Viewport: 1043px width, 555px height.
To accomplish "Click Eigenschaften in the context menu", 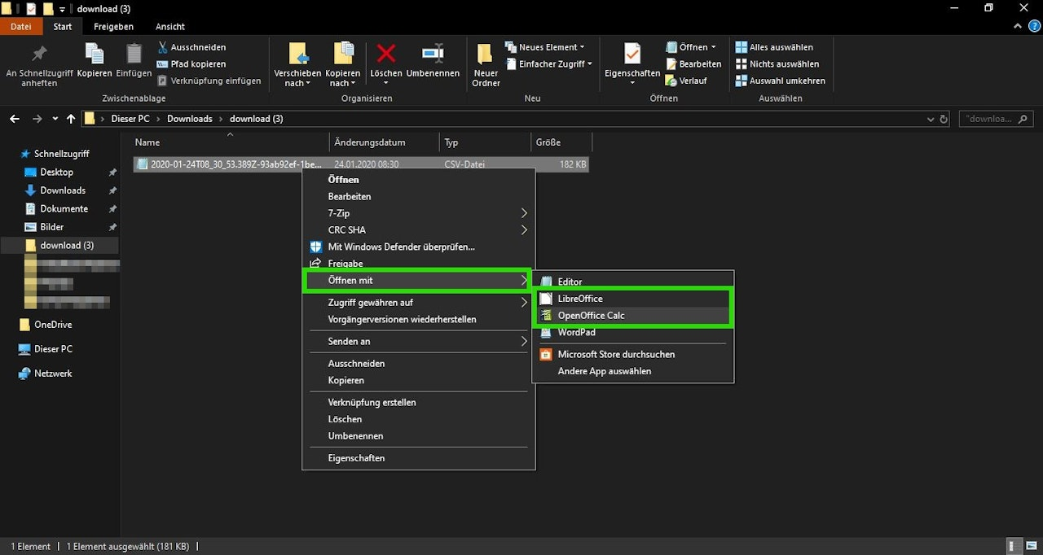I will click(356, 458).
